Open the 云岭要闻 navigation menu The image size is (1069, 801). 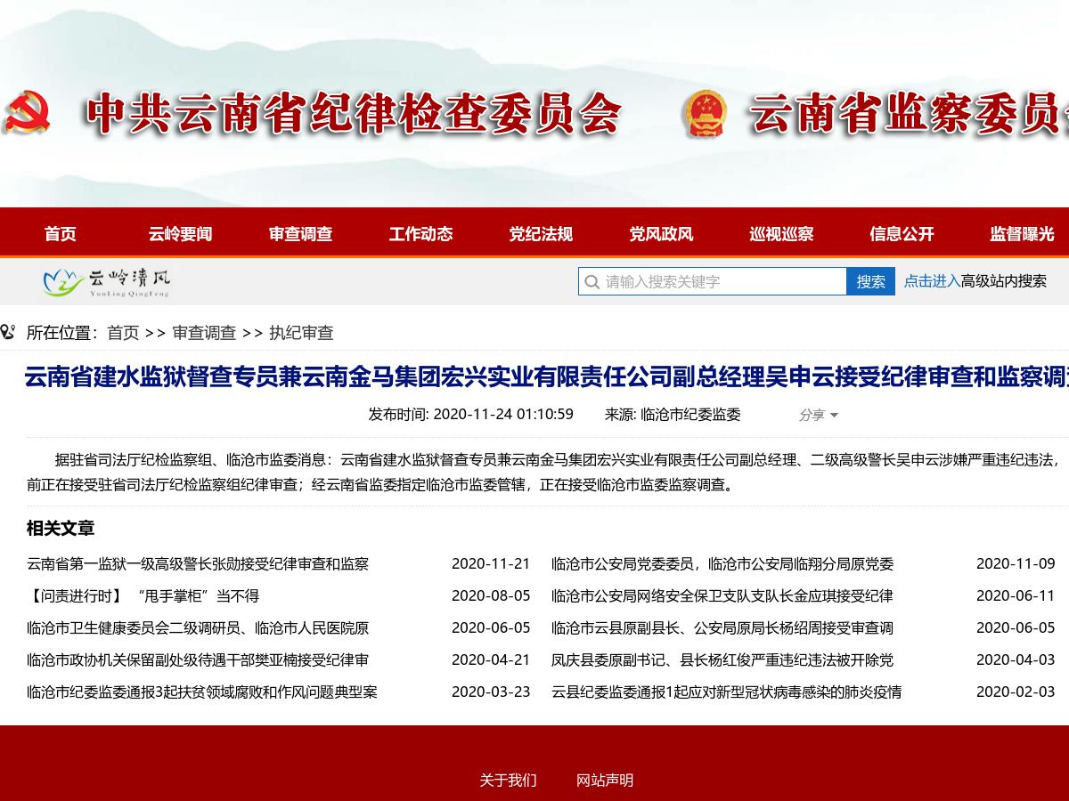(x=180, y=233)
